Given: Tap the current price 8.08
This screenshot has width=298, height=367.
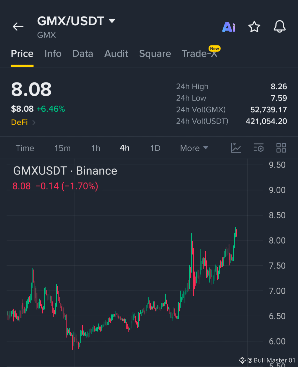Looking at the screenshot, I should [x=31, y=89].
